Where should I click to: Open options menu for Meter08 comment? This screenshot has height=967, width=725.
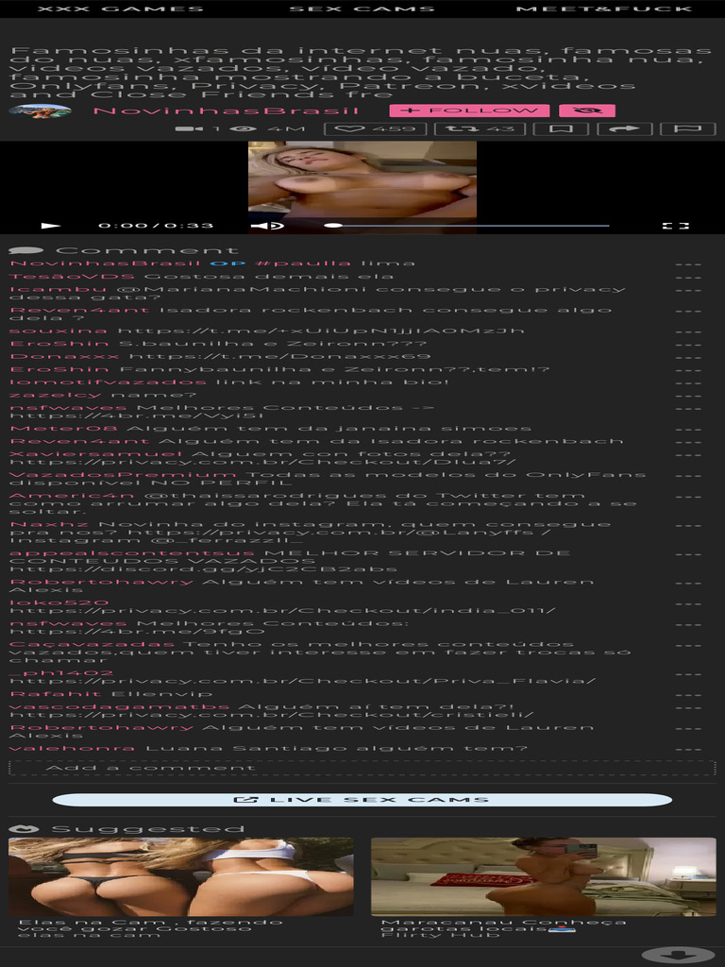point(688,430)
